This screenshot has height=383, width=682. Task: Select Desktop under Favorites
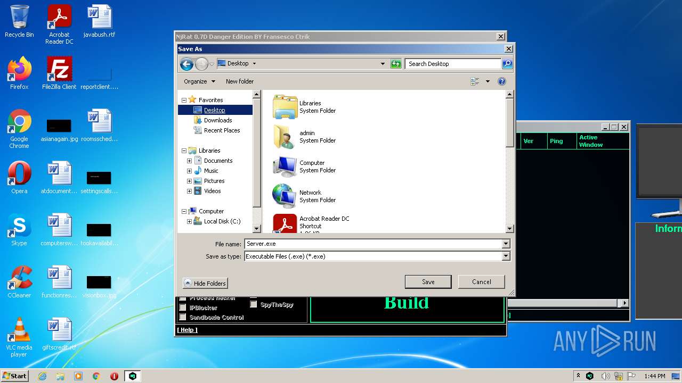(x=215, y=110)
